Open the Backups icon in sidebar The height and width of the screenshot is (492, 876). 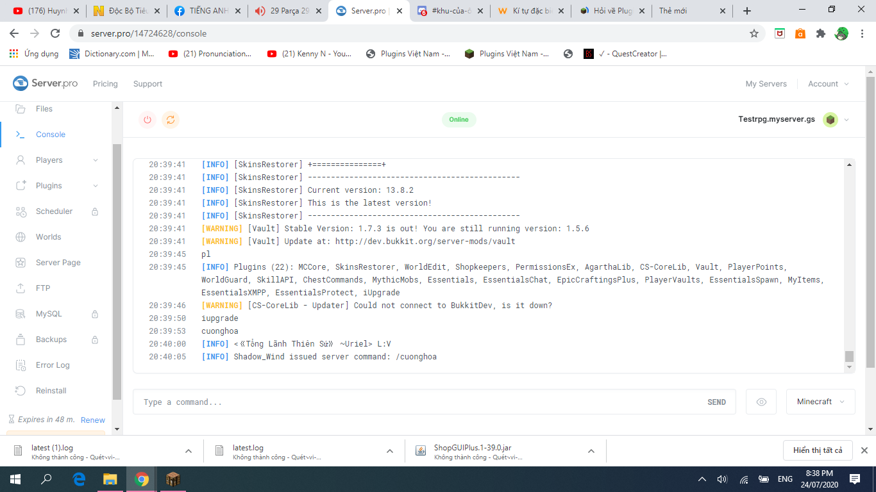coord(21,340)
